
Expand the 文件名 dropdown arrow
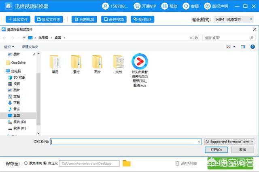click(x=199, y=142)
